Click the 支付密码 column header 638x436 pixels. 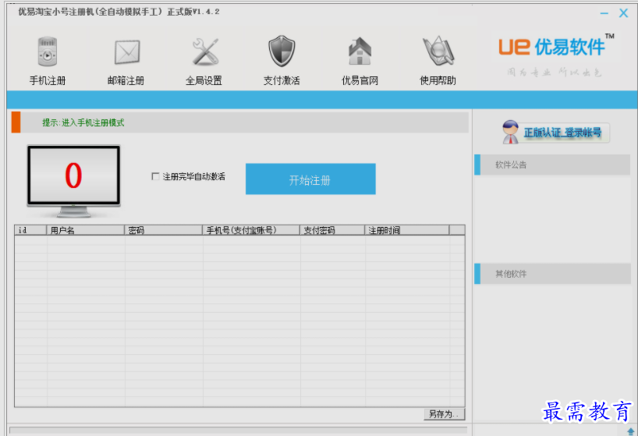tap(332, 230)
